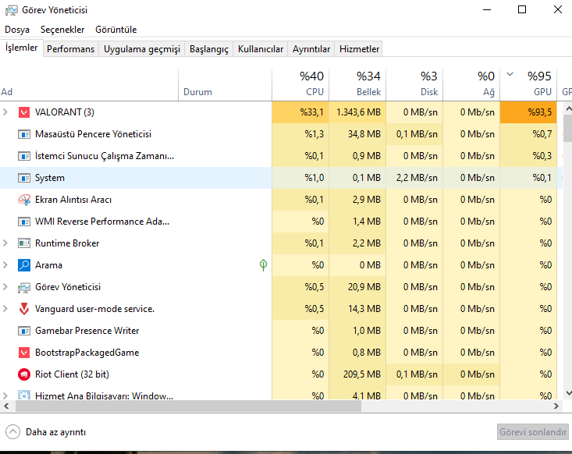Viewport: 572px width, 454px height.
Task: Select VALORANT's 1.343,6 MB memory cell
Action: (357, 112)
